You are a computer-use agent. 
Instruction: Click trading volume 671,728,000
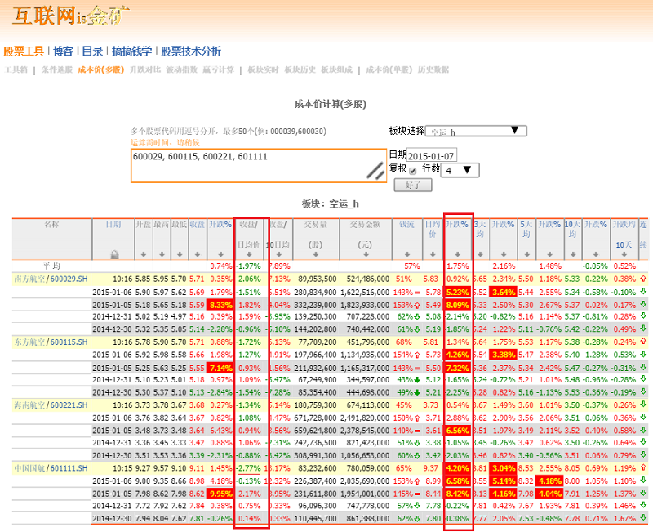[x=315, y=418]
